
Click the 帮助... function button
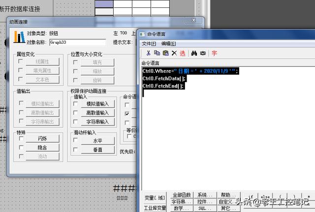pyautogui.click(x=229, y=195)
